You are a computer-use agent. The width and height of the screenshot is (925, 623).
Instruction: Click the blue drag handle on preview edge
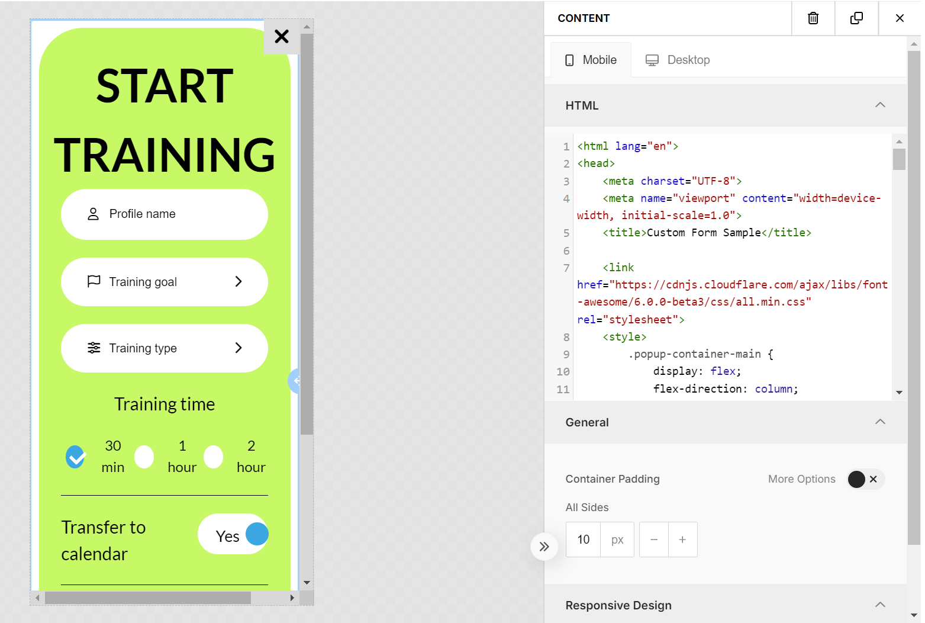pyautogui.click(x=295, y=381)
